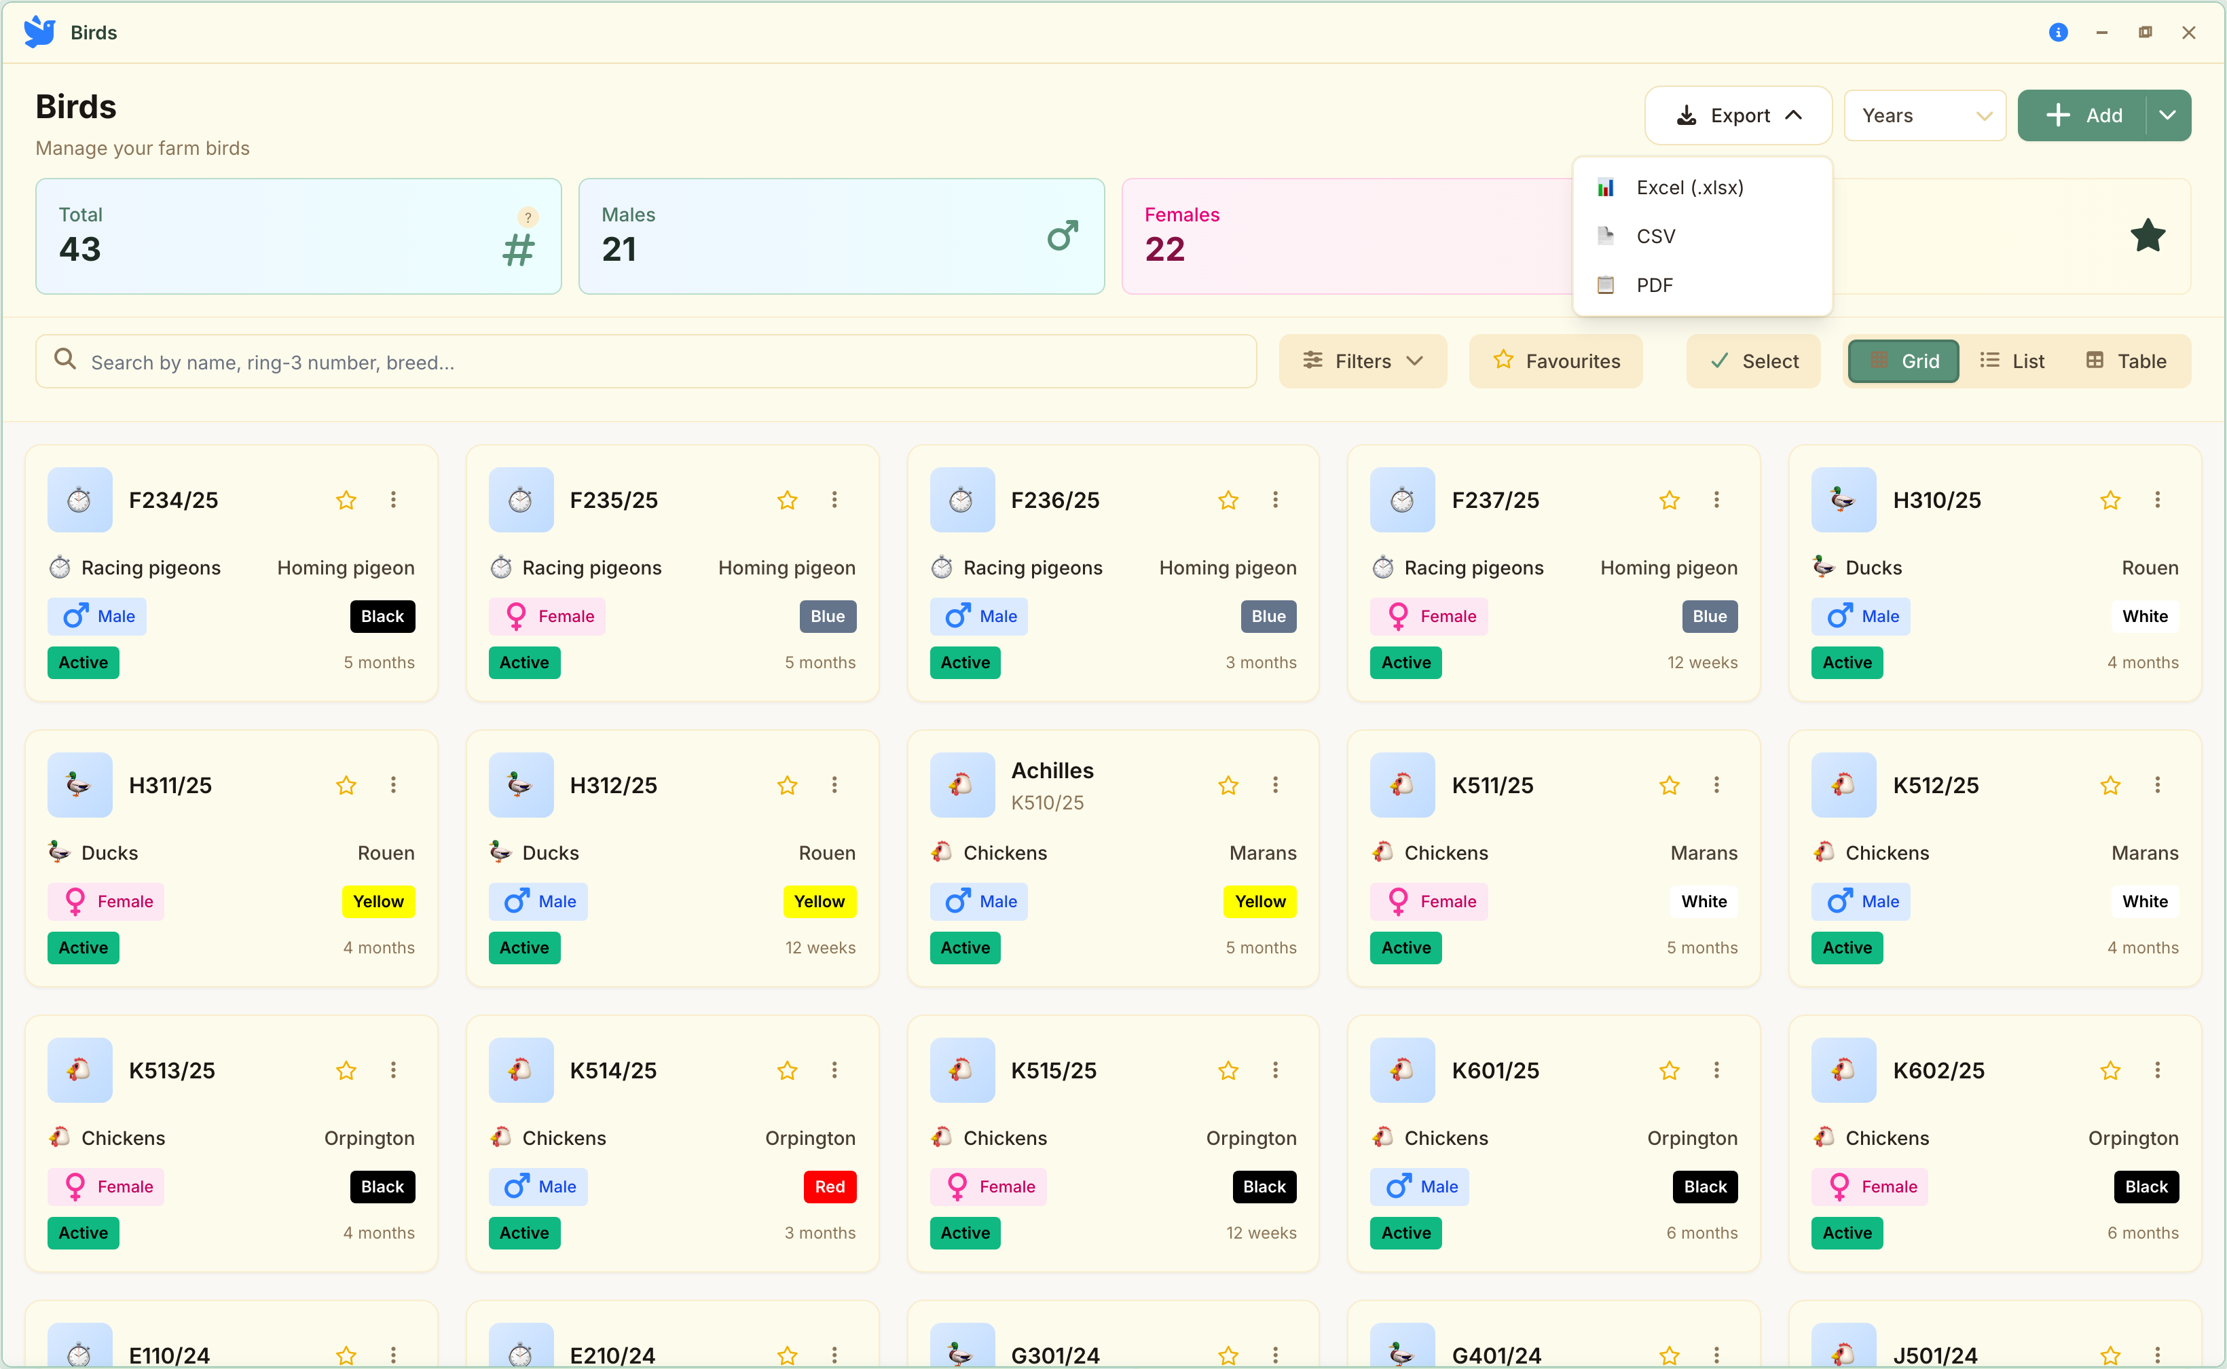The image size is (2227, 1369).
Task: Click the search input field
Action: coord(646,361)
